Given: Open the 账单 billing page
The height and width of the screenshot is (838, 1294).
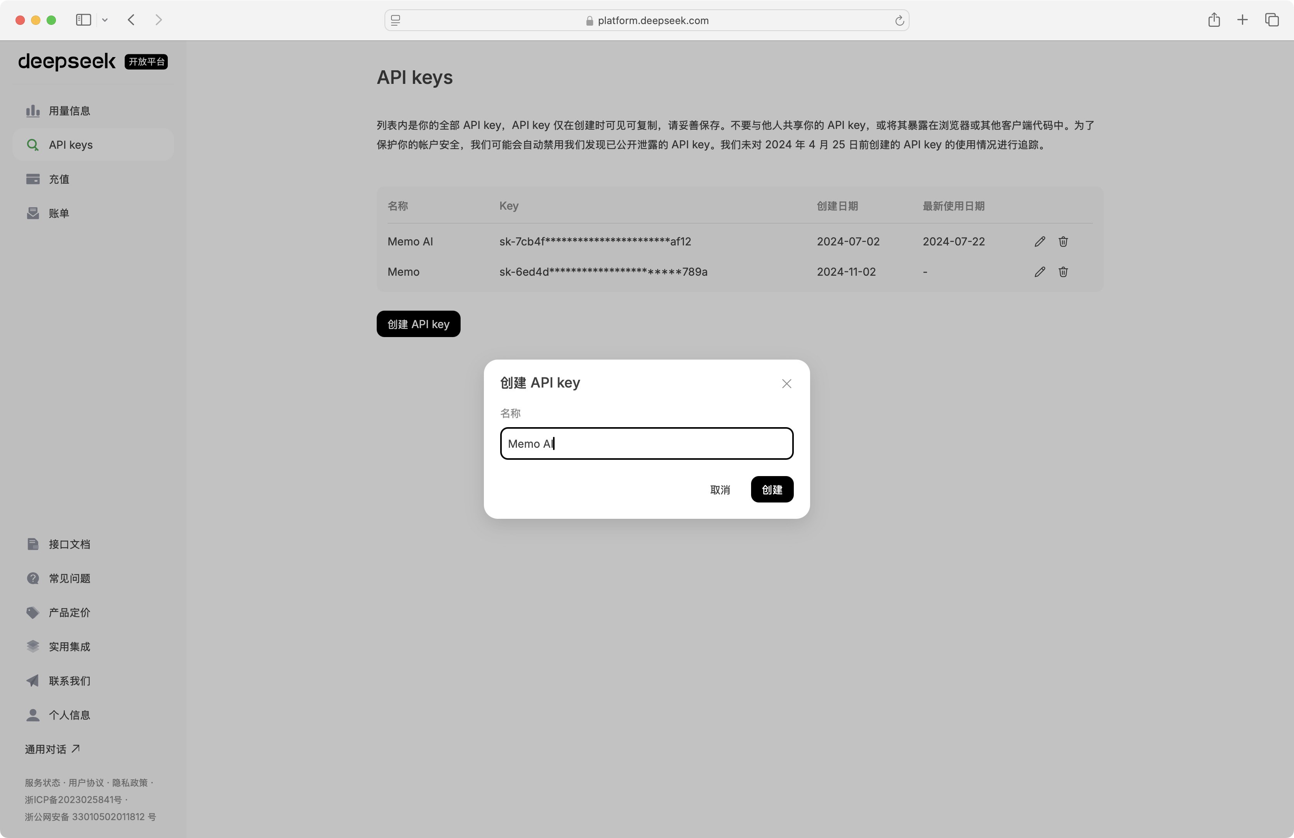Looking at the screenshot, I should (x=92, y=213).
